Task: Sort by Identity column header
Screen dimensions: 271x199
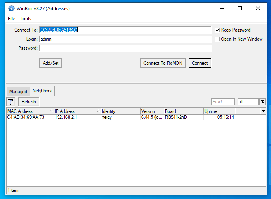Action: pos(121,111)
